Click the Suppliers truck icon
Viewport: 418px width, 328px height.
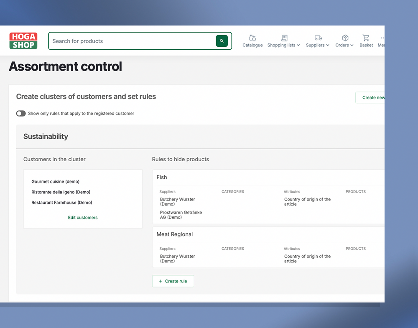coord(318,38)
